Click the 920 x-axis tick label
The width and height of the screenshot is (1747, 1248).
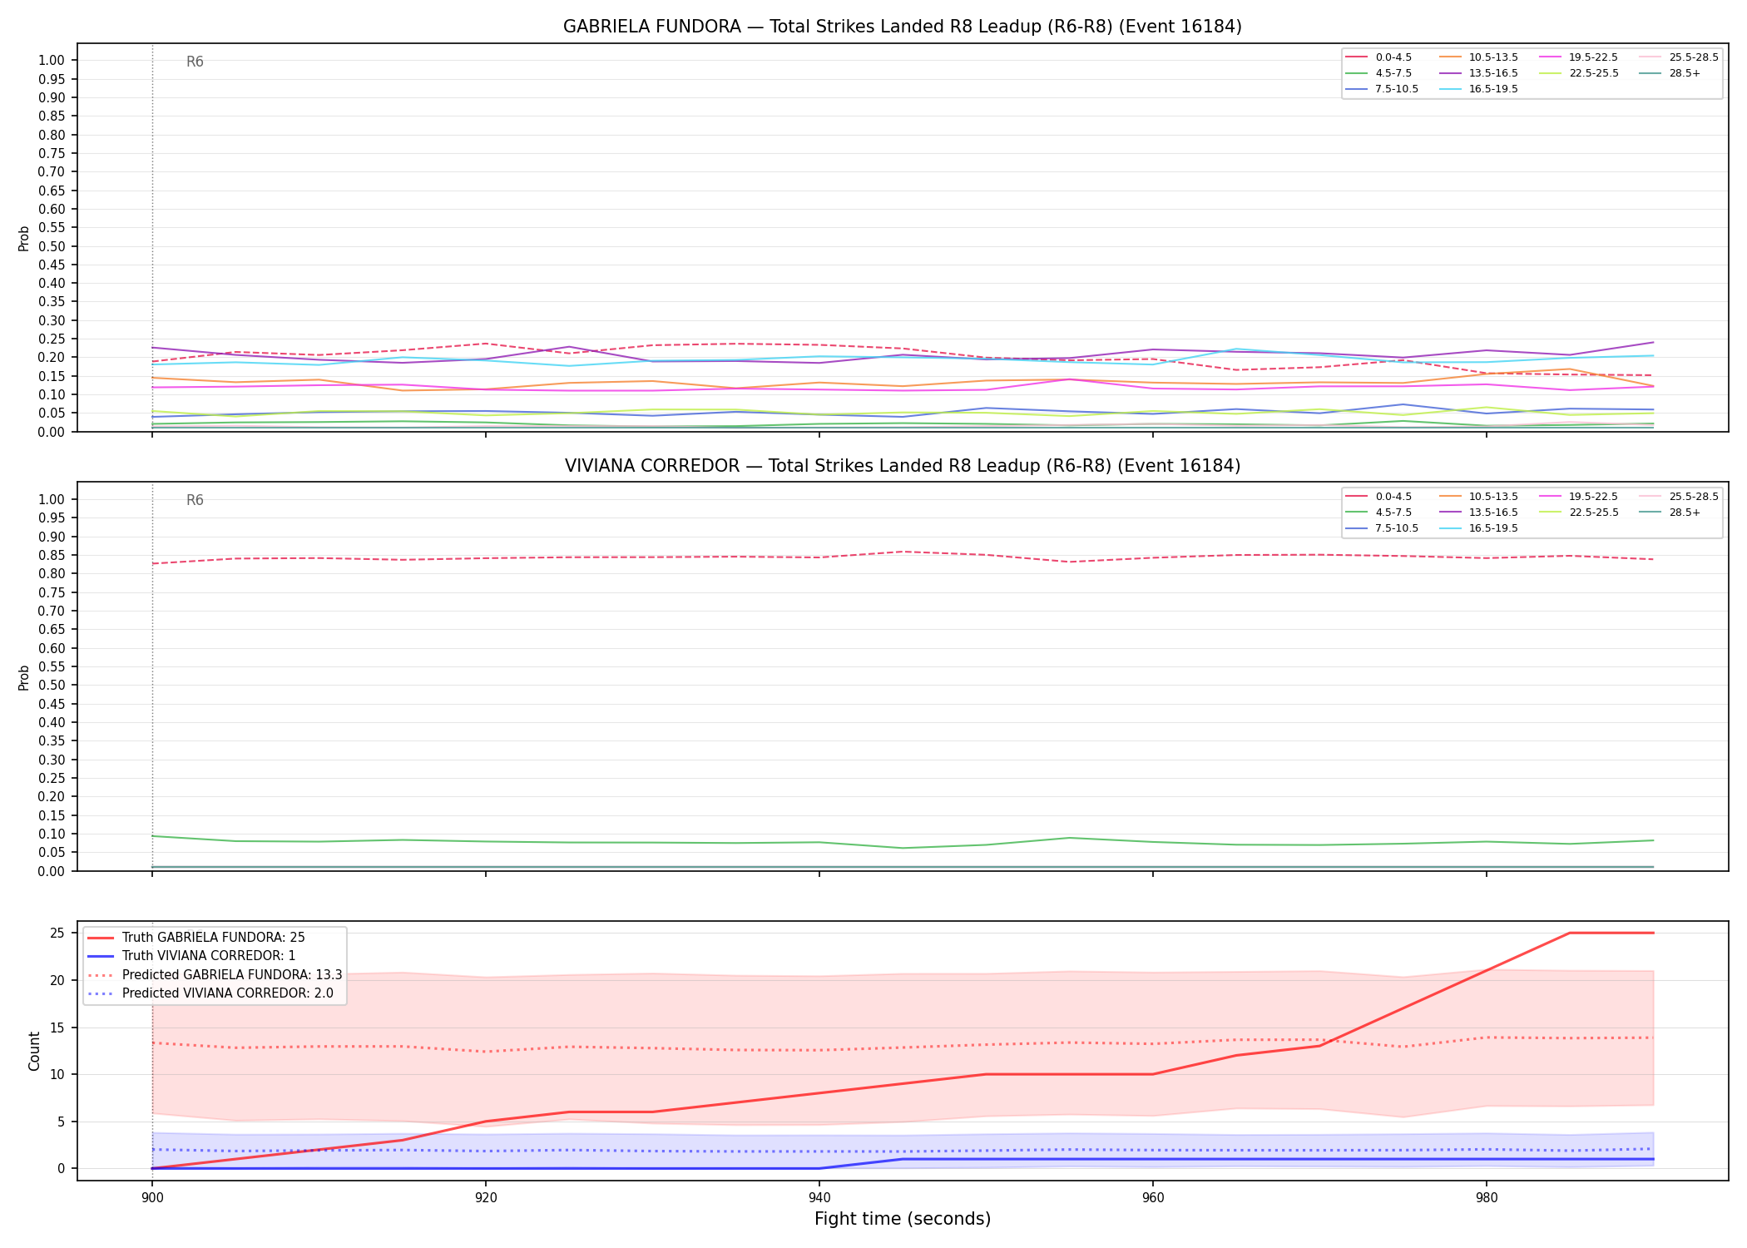[x=486, y=1198]
